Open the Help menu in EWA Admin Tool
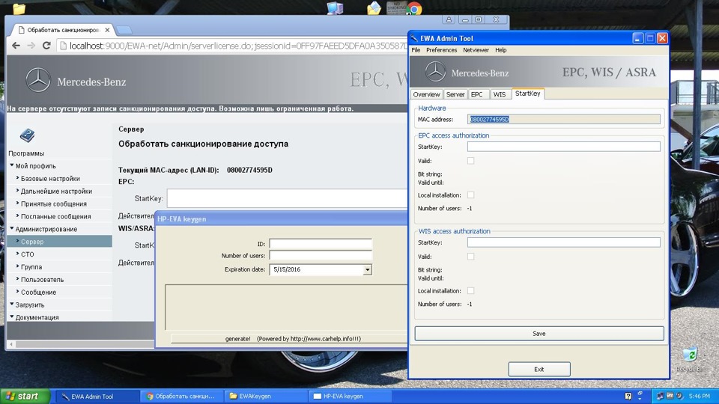719x404 pixels. [501, 50]
